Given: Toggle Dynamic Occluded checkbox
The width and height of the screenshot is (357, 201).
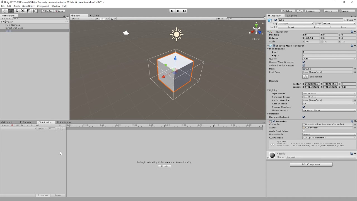Looking at the screenshot, I should tap(304, 117).
